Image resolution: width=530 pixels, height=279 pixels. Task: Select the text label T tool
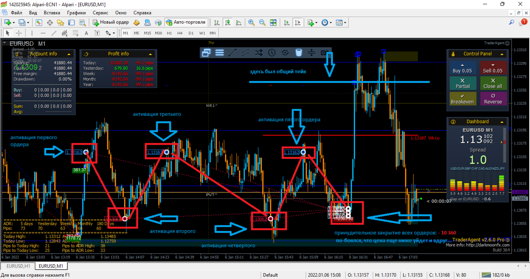pyautogui.click(x=97, y=33)
